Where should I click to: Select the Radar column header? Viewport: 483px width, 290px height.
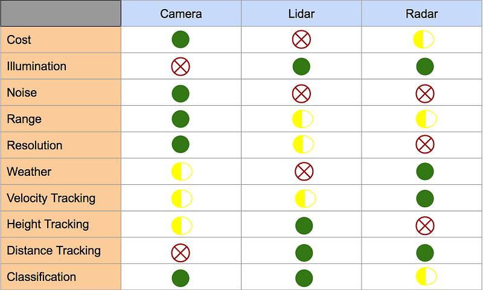click(421, 13)
